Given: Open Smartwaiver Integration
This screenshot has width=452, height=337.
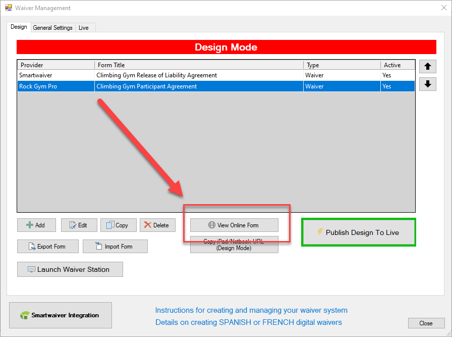Looking at the screenshot, I should 61,315.
